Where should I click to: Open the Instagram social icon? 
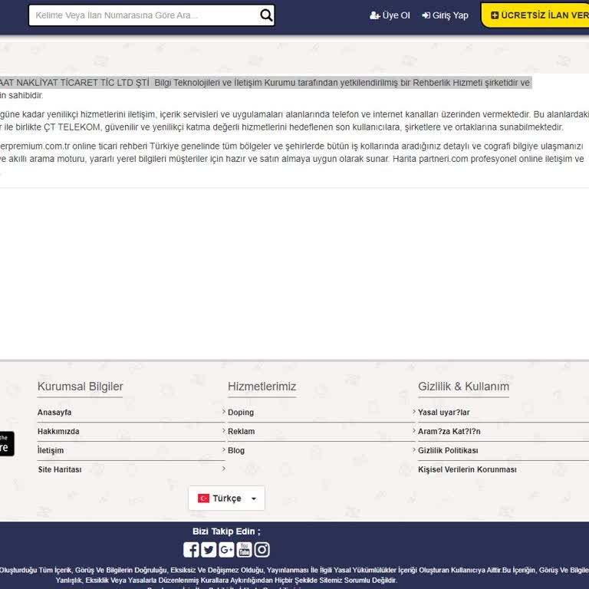click(x=262, y=550)
